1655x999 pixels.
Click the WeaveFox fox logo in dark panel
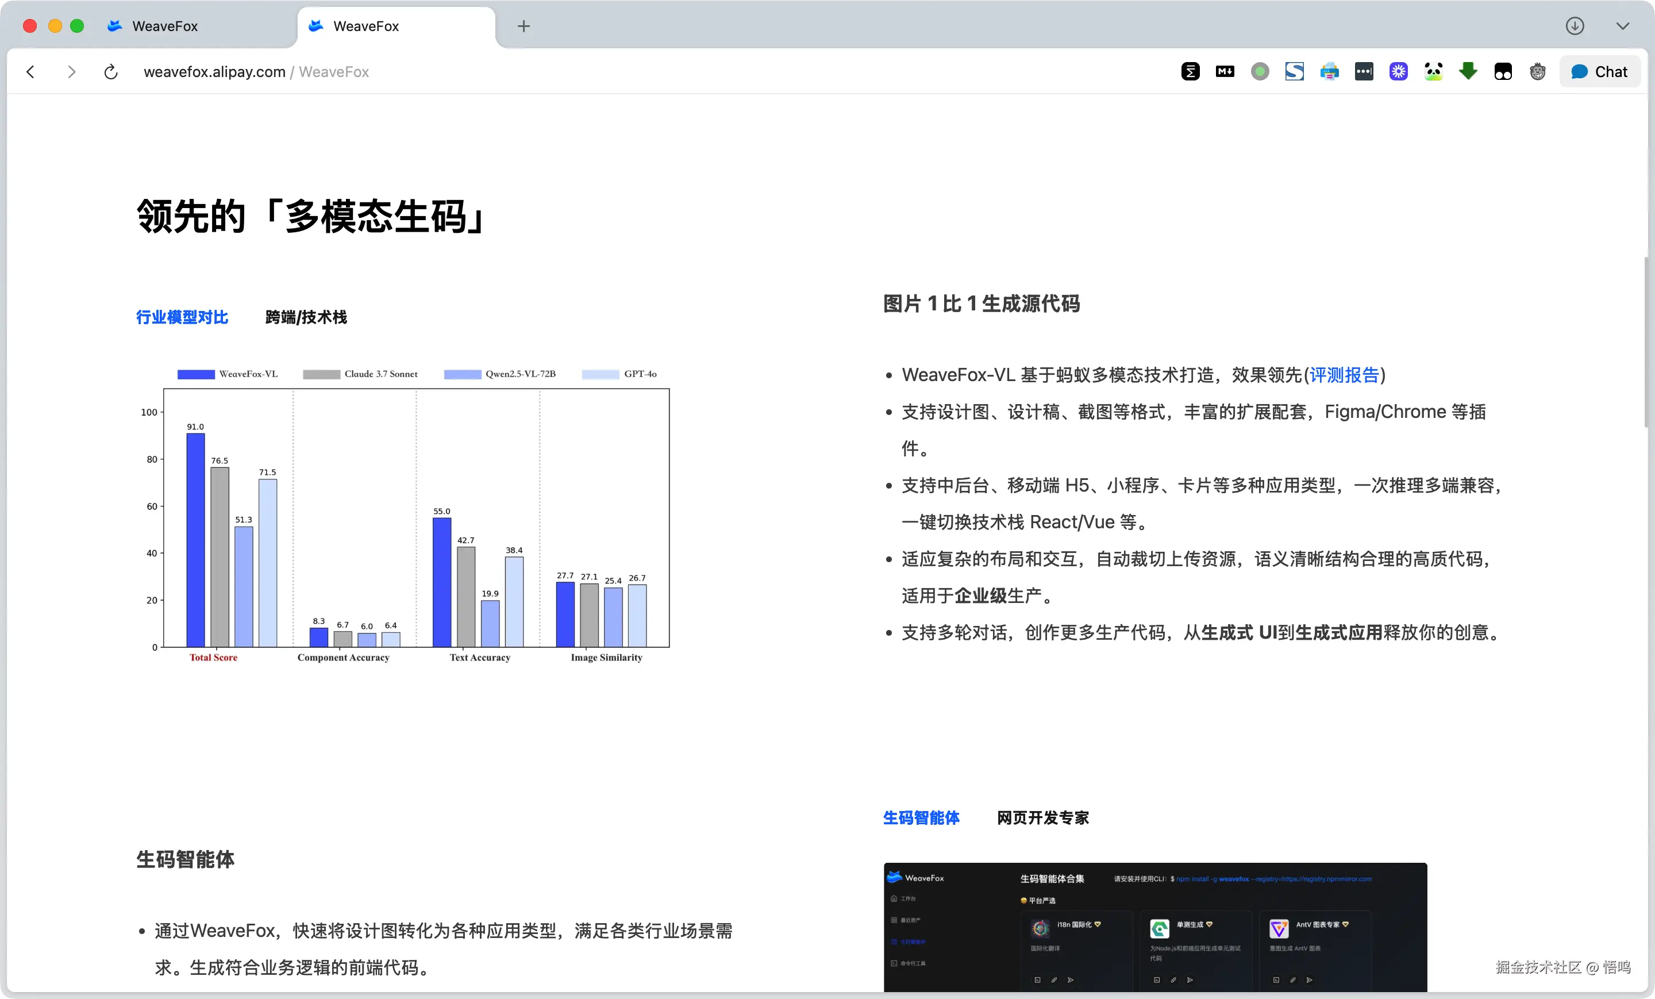(895, 878)
